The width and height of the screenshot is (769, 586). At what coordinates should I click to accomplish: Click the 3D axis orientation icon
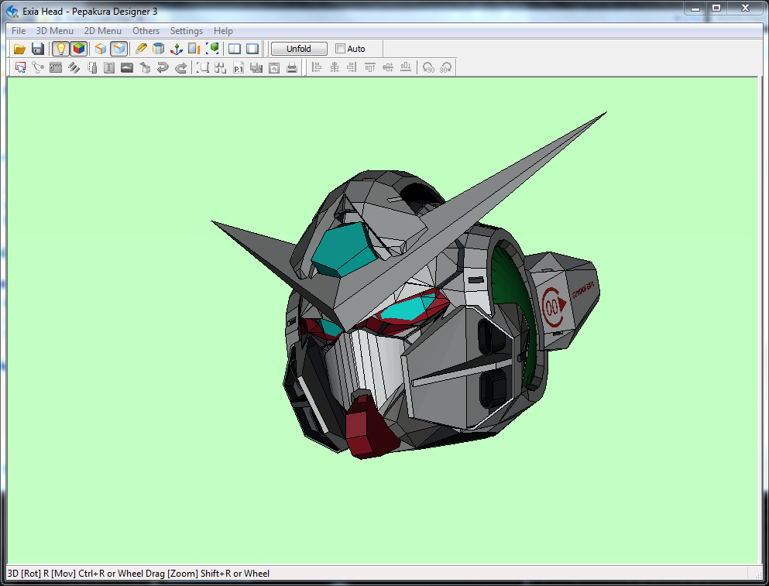(176, 49)
